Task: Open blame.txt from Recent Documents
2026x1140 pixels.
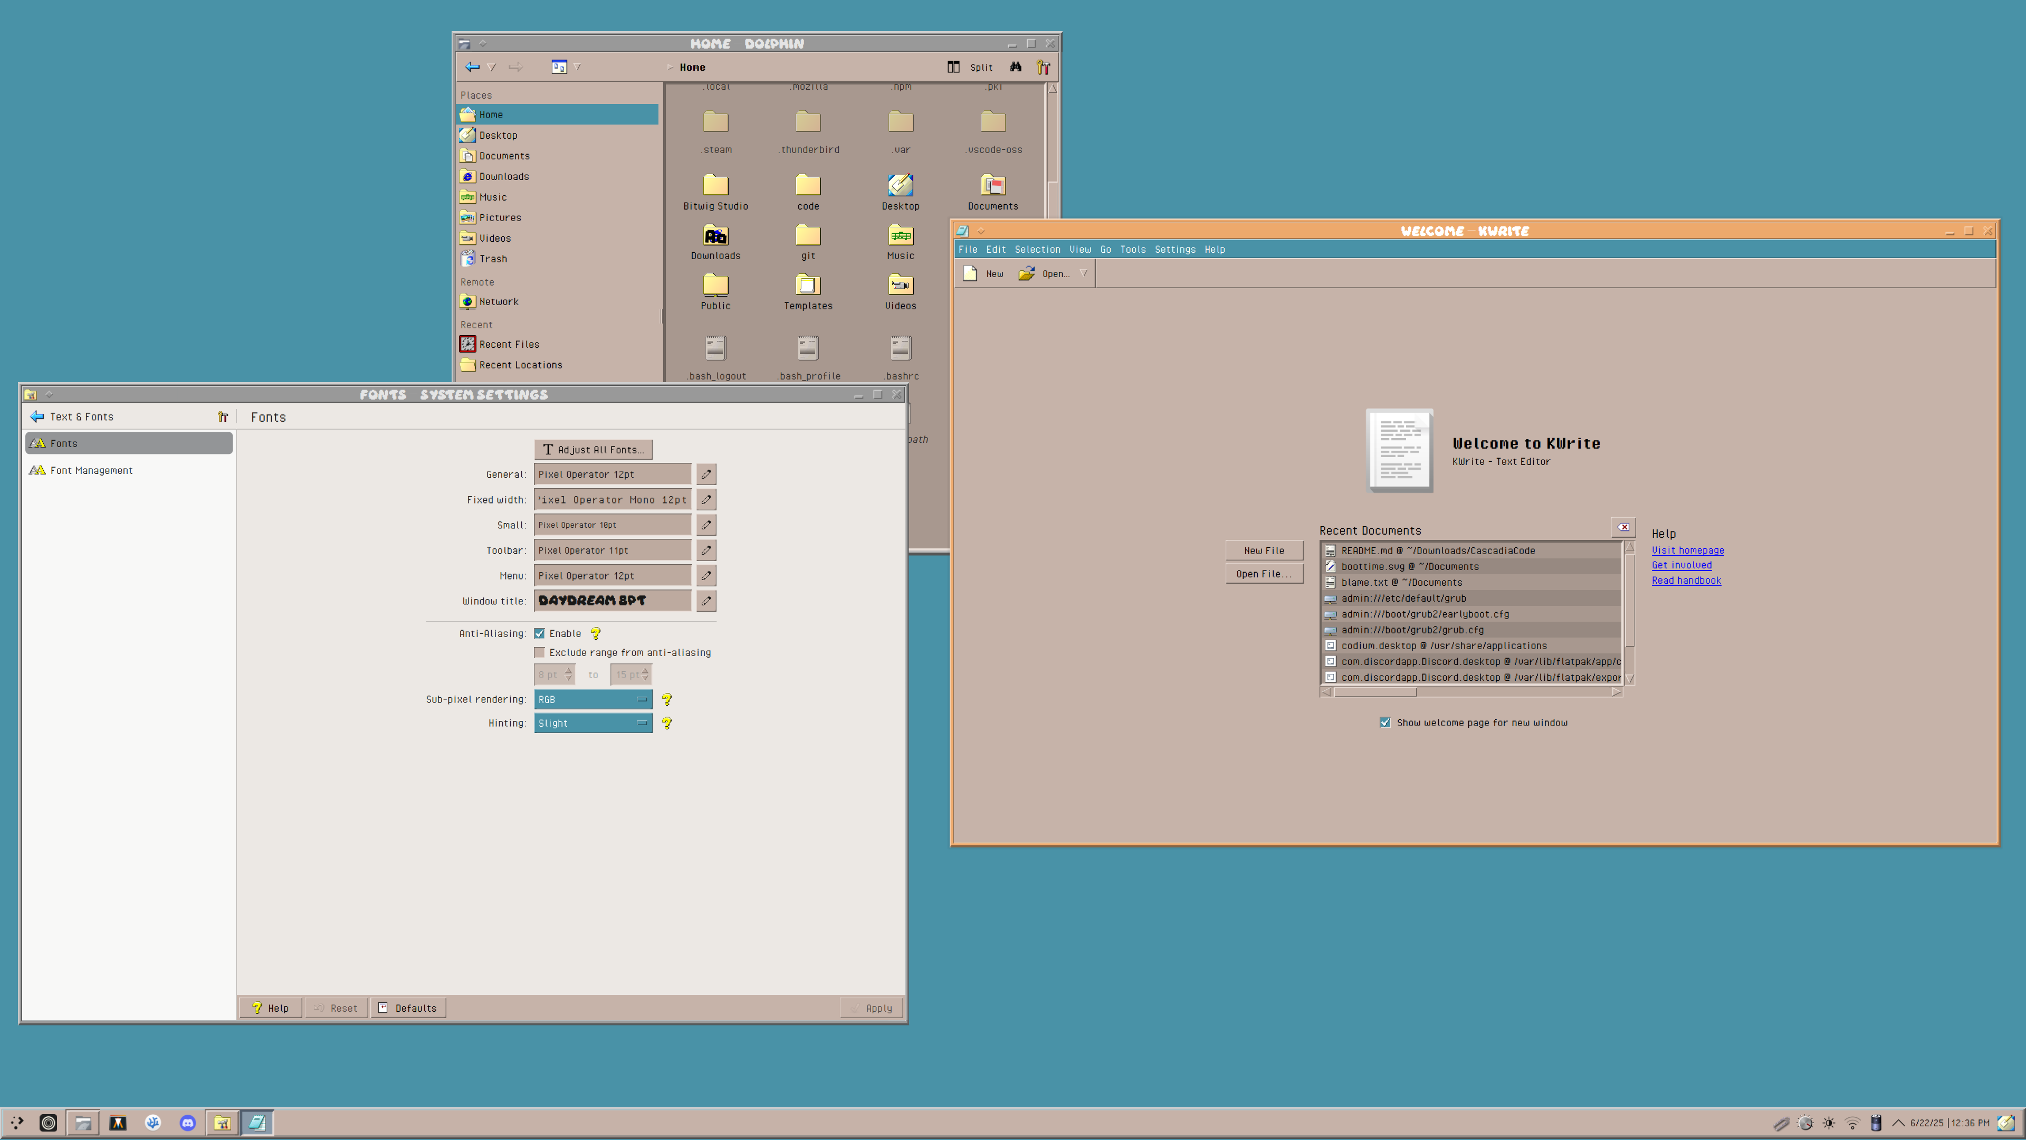Action: point(1471,582)
